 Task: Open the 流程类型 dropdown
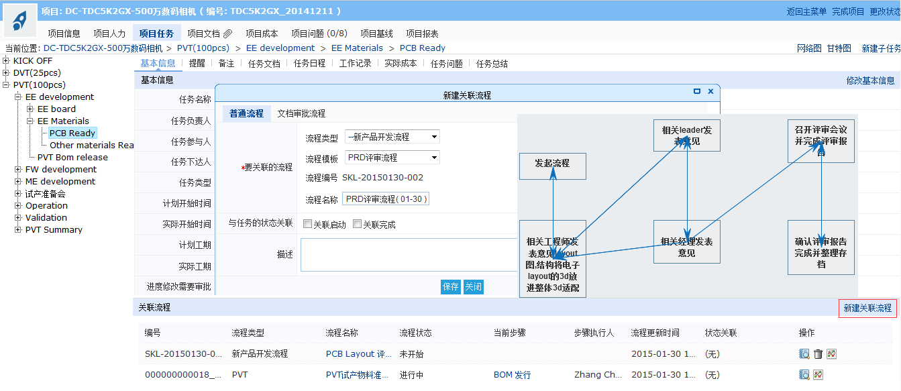[x=392, y=137]
